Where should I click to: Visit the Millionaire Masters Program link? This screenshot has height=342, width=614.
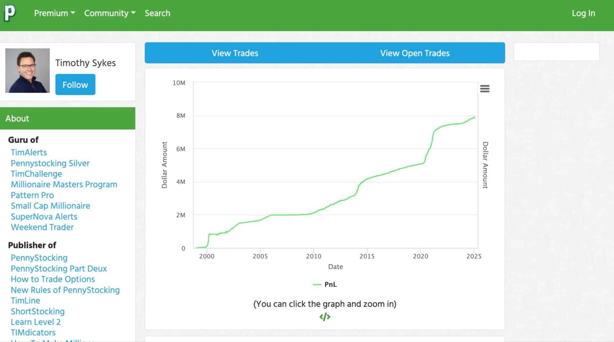click(64, 184)
